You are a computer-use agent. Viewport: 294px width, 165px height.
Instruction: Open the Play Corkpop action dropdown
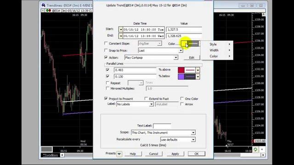[175, 57]
